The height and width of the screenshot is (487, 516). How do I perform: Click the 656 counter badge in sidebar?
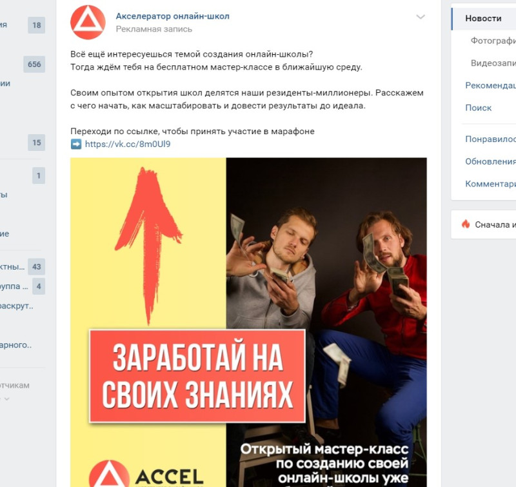coord(34,64)
